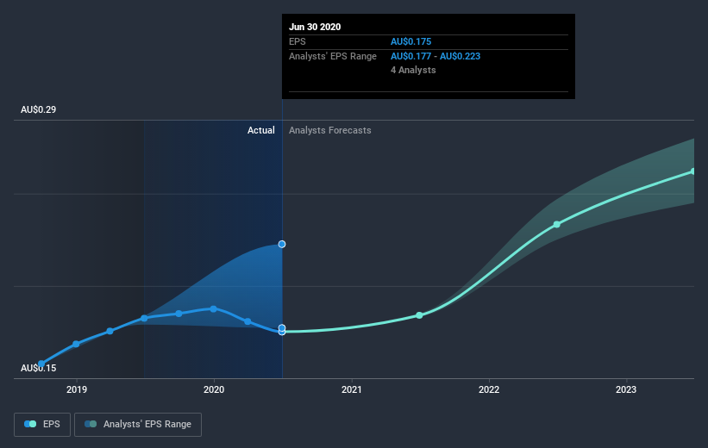
Task: Select the EPS peak point at 2020
Action: pyautogui.click(x=213, y=309)
